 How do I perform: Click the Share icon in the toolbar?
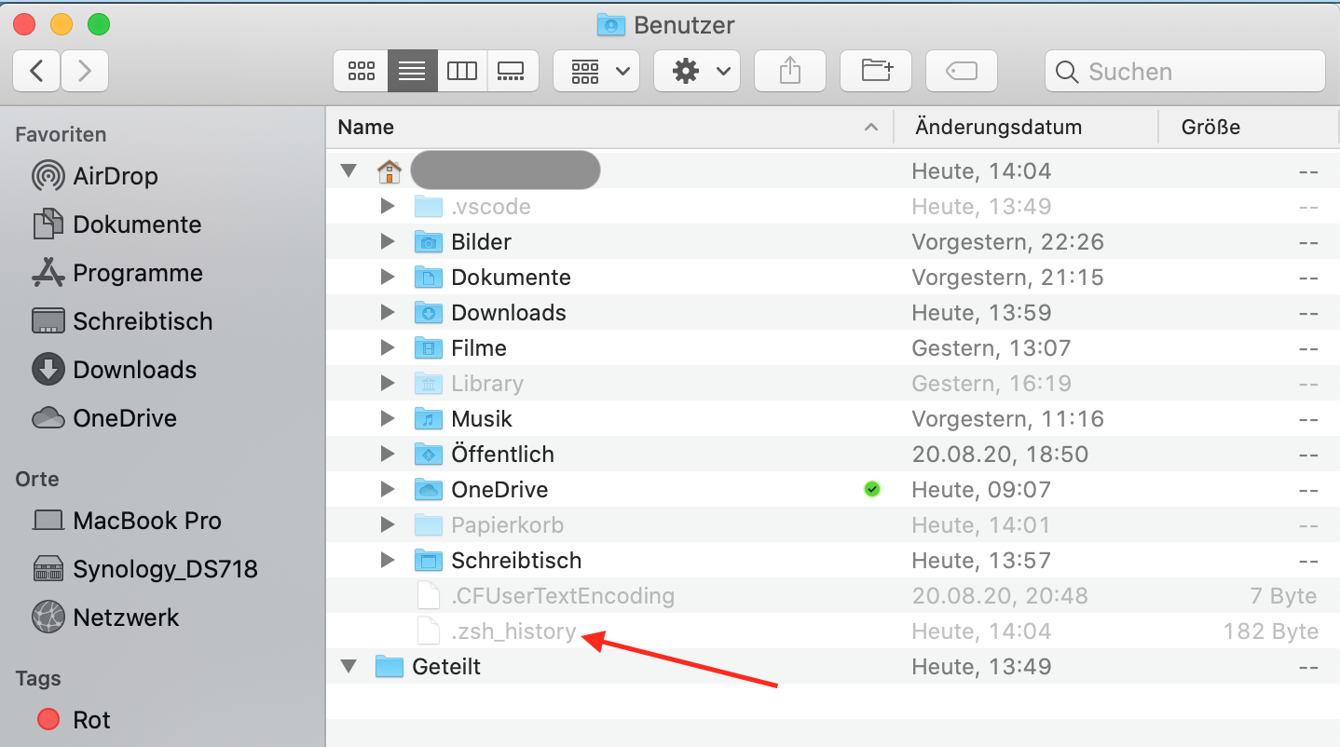789,71
